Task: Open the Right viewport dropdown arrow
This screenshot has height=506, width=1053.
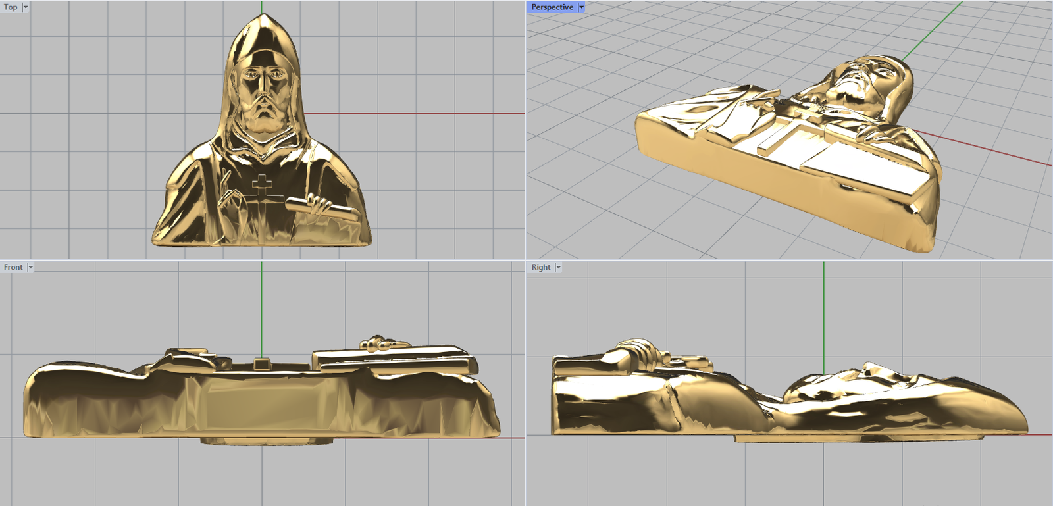Action: (558, 268)
